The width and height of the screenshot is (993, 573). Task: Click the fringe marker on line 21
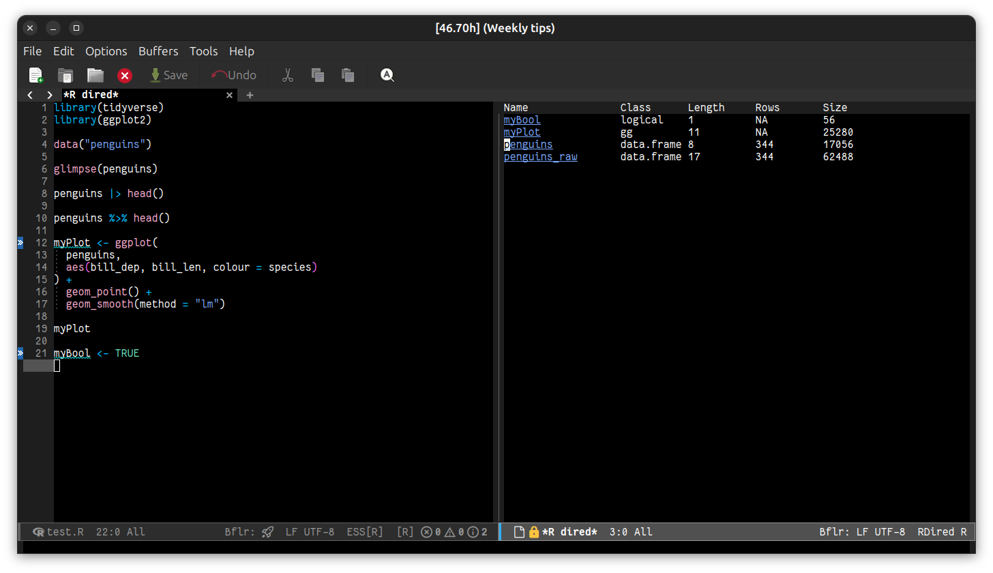[x=20, y=353]
